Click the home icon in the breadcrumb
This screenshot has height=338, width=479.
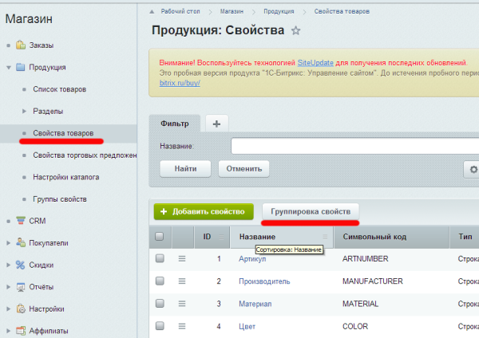point(152,12)
